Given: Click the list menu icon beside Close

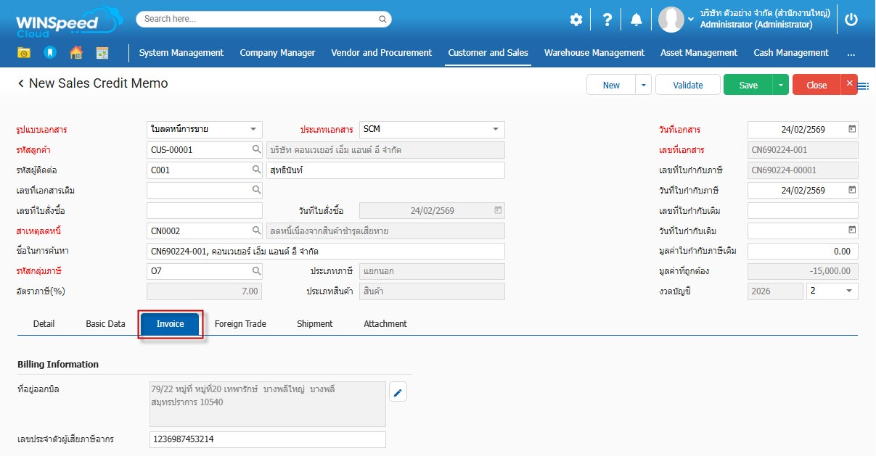Looking at the screenshot, I should 864,86.
